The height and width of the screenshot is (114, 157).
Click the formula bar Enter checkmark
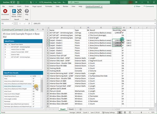25,23
